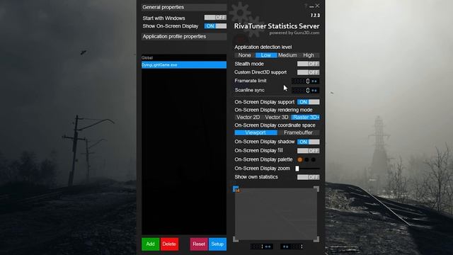Click the Application profile properties header
The width and height of the screenshot is (453, 255).
(184, 36)
